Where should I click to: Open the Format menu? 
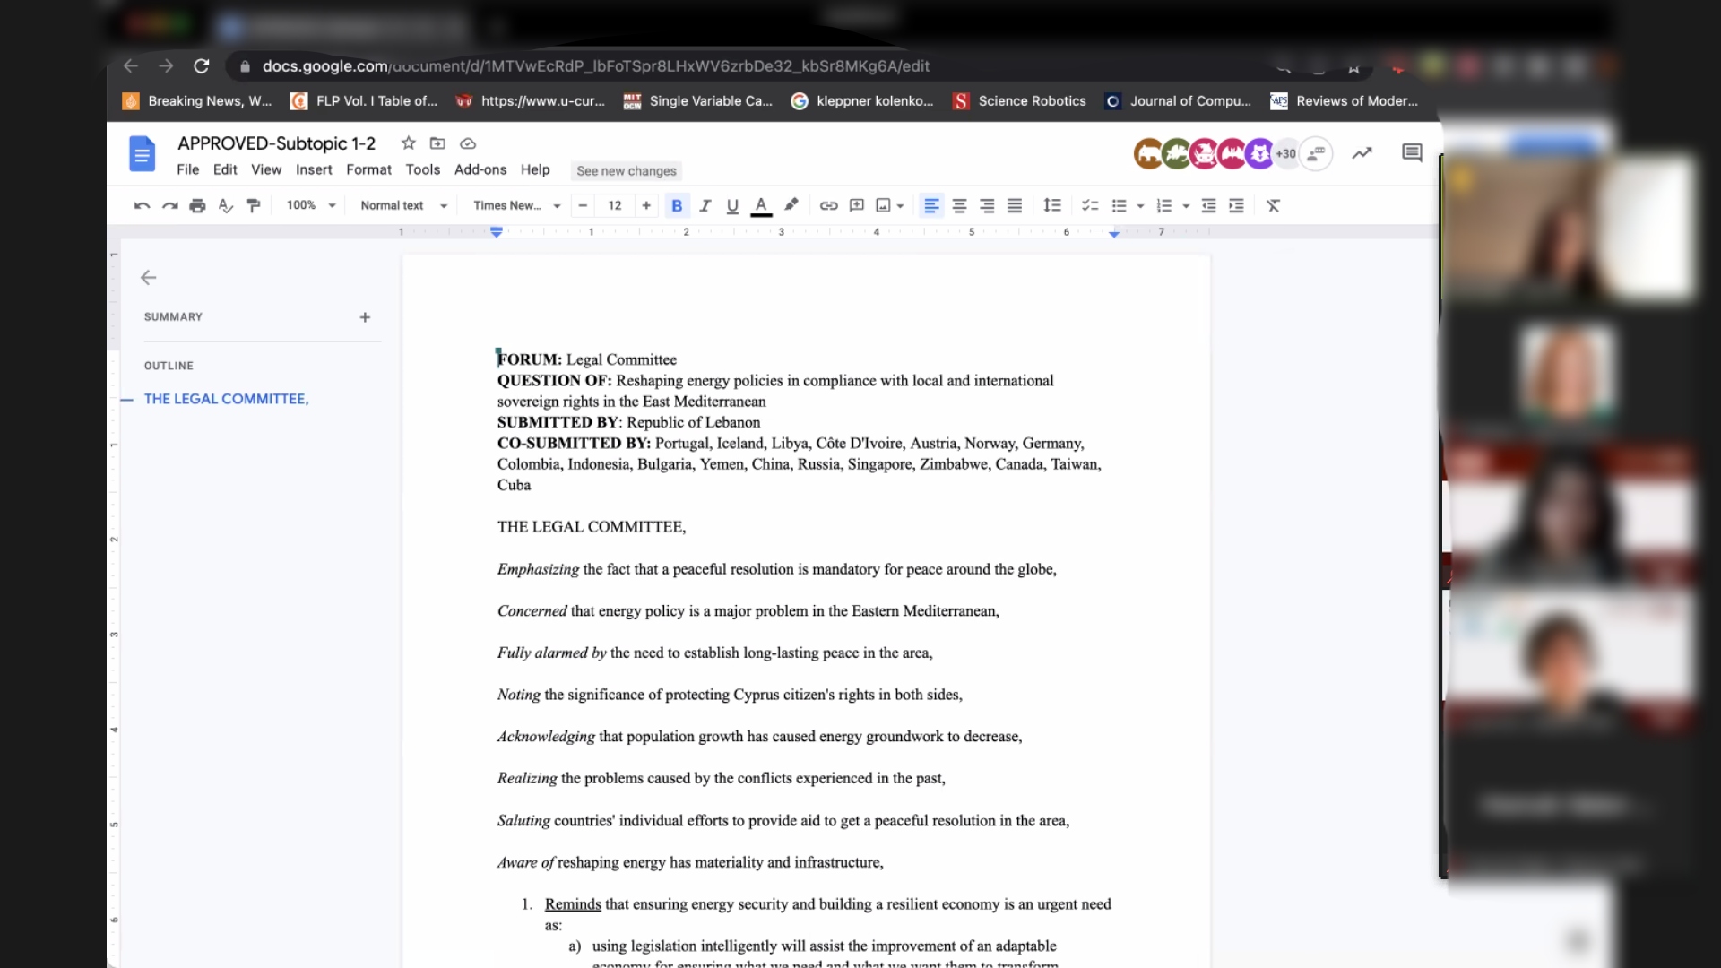tap(368, 170)
